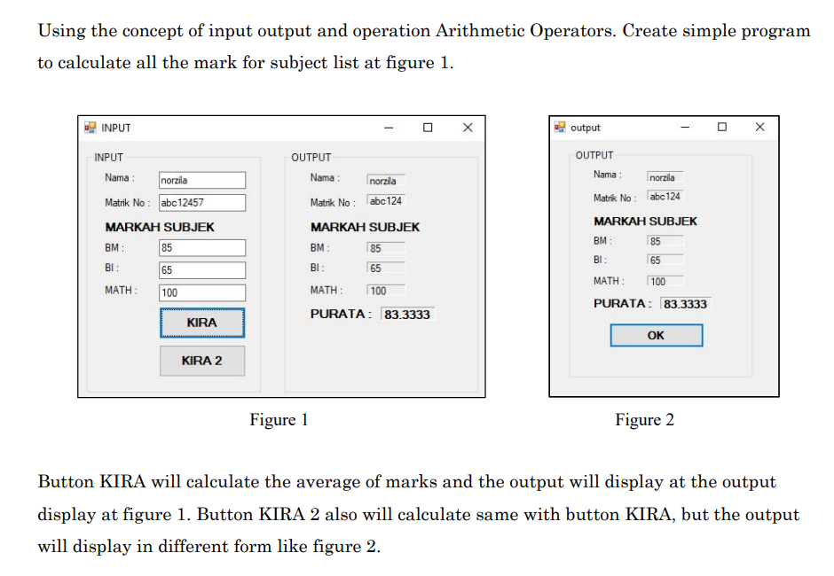Click the Figure 1 caption
834x576 pixels.
point(279,420)
